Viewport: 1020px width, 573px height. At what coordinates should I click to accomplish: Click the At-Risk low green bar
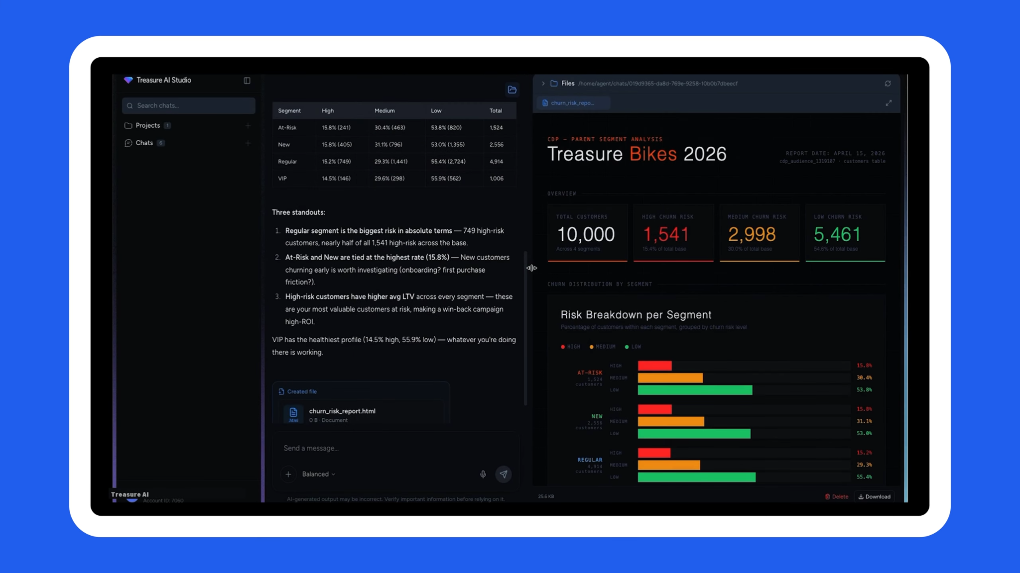[695, 390]
